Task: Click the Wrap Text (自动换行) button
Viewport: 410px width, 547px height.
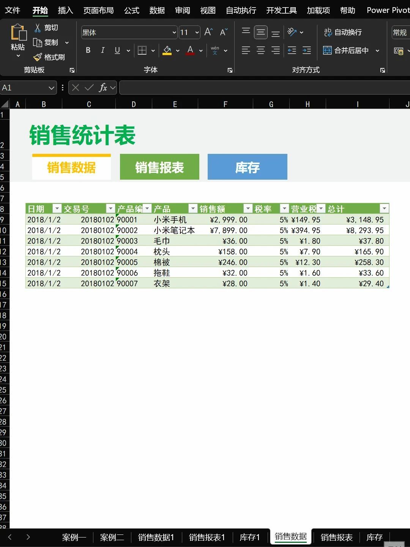Action: (343, 32)
